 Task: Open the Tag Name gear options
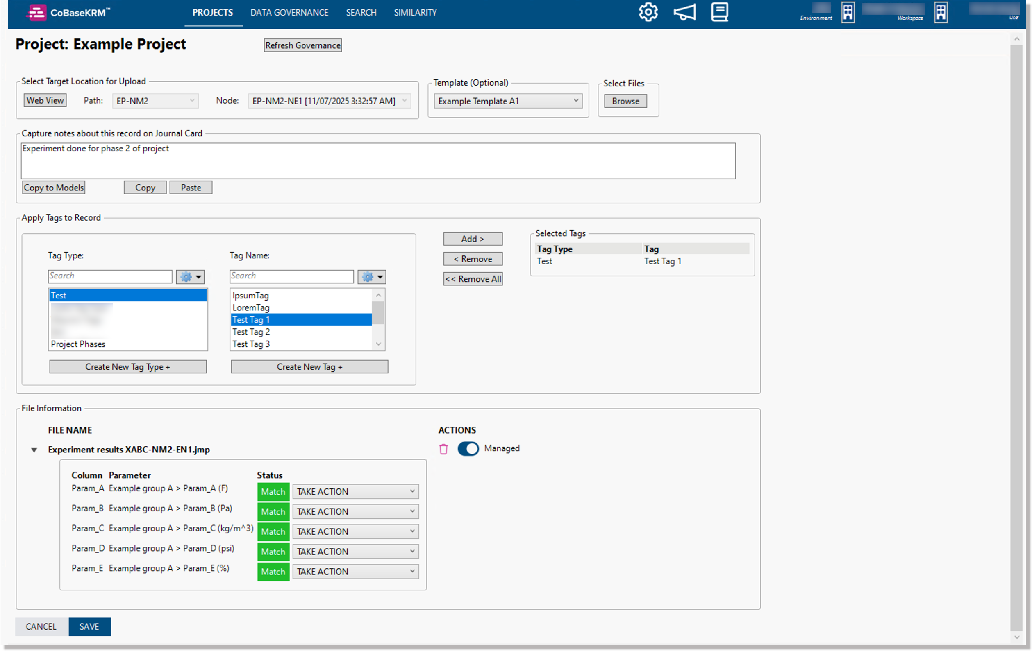tap(372, 276)
